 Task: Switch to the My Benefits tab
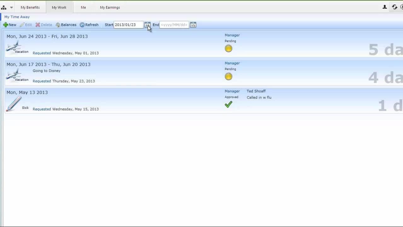click(x=30, y=7)
